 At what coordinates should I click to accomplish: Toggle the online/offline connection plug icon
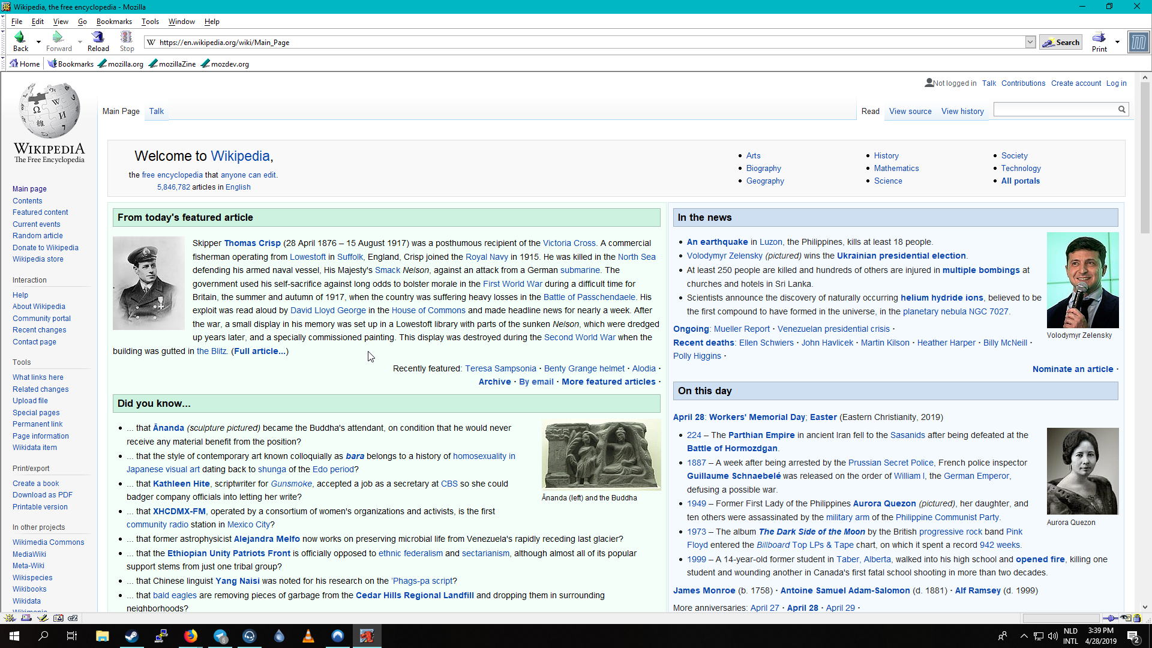coord(1110,618)
